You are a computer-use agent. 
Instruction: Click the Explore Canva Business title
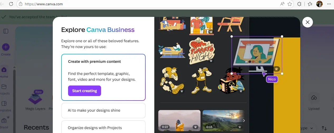98,30
